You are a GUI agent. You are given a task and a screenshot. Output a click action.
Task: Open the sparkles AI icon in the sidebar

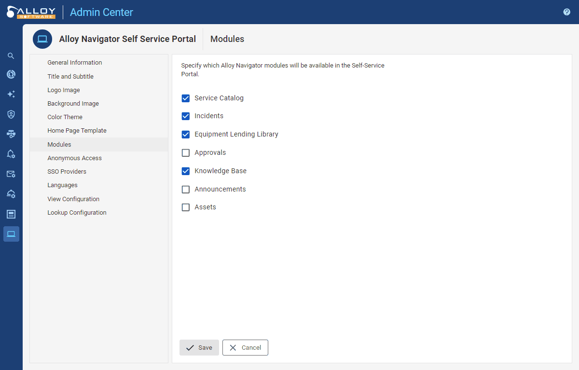click(11, 94)
